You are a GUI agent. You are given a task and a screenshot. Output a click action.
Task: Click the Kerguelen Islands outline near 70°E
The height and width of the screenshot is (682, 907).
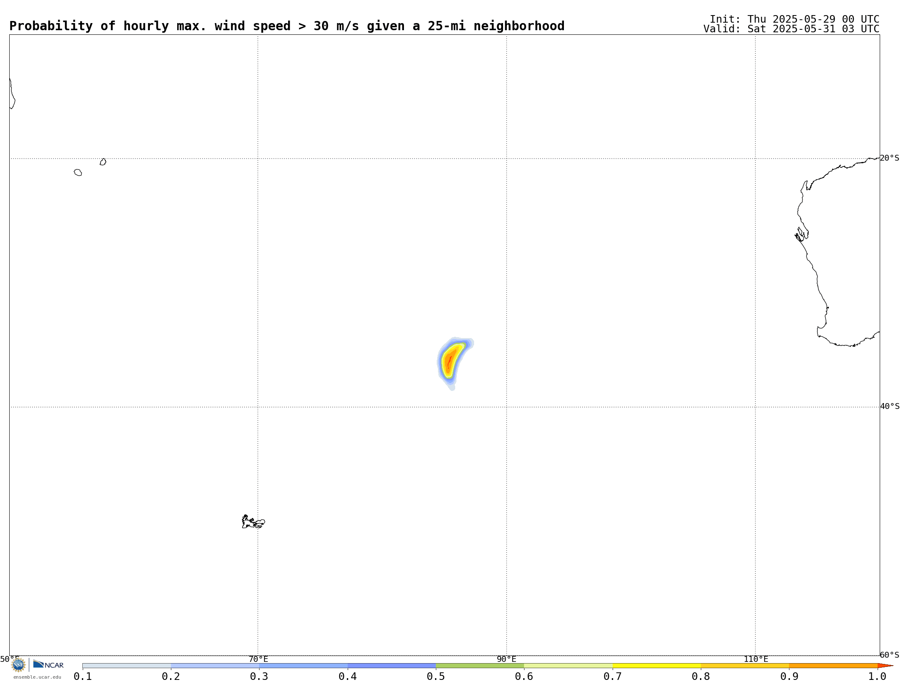point(253,522)
